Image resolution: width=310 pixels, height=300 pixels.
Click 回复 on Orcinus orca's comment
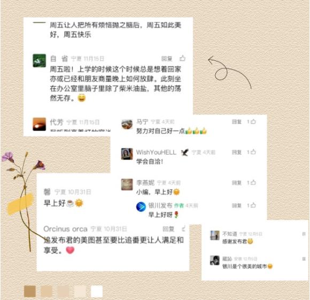(168, 229)
